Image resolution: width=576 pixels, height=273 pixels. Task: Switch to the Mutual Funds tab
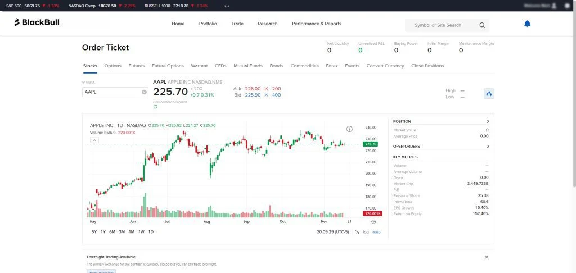tap(248, 66)
